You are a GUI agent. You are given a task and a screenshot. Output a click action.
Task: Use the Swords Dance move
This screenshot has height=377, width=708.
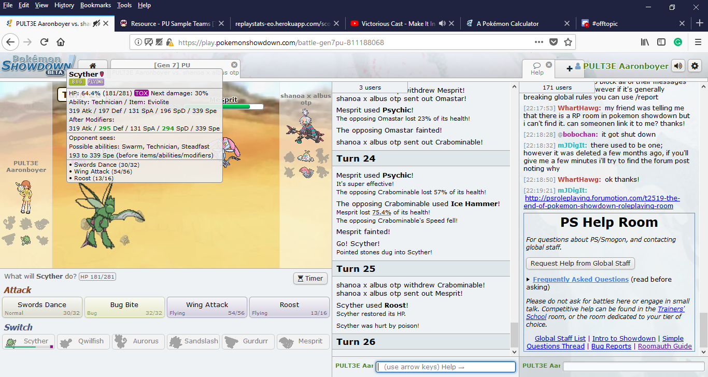(42, 307)
